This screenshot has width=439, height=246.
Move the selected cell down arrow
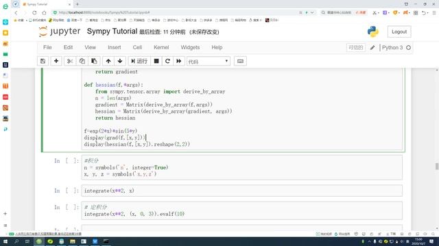point(120,61)
